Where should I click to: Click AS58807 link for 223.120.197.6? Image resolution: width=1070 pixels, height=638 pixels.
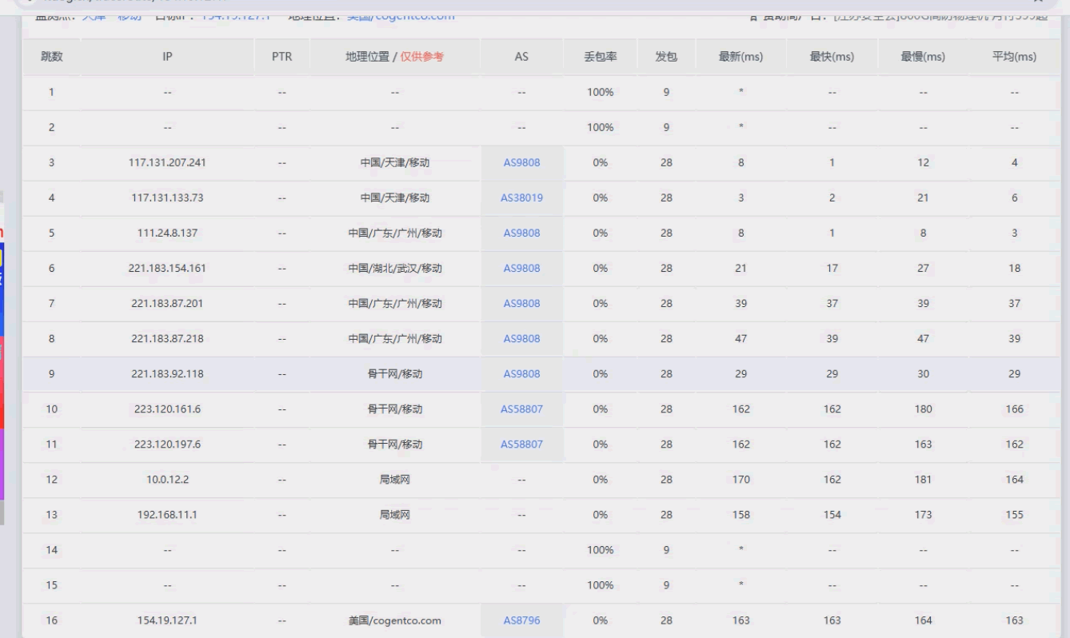(x=521, y=445)
